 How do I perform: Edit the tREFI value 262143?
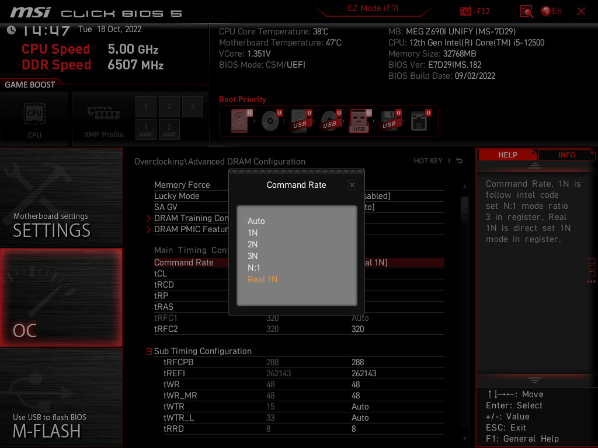coord(364,373)
